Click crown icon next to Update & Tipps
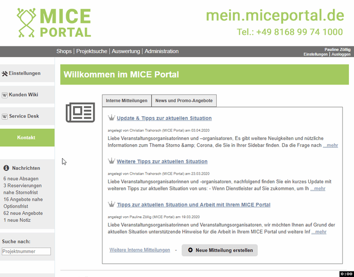Image resolution: width=354 pixels, height=277 pixels. click(x=111, y=118)
